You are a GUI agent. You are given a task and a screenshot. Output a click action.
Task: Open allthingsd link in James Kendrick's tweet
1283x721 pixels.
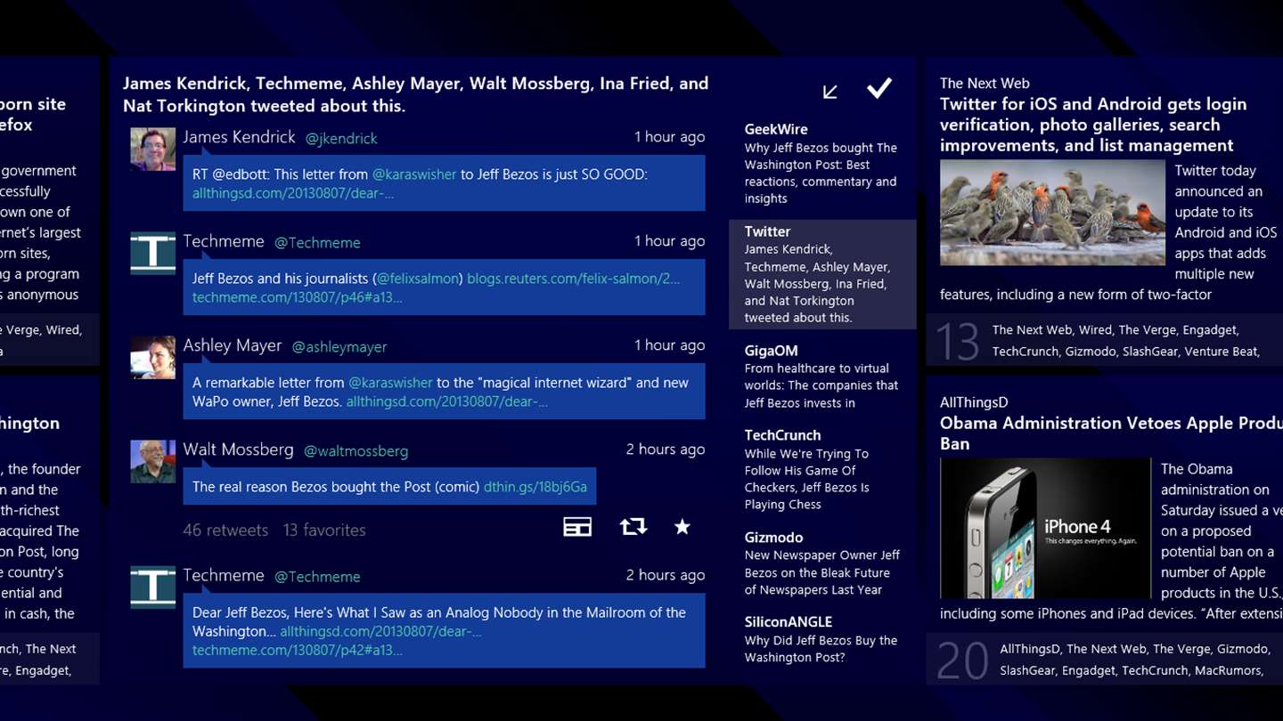(x=293, y=194)
